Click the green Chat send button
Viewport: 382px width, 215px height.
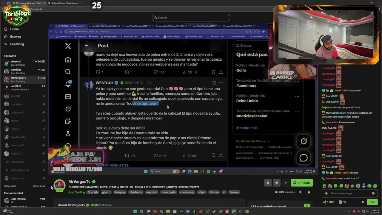click(x=372, y=202)
